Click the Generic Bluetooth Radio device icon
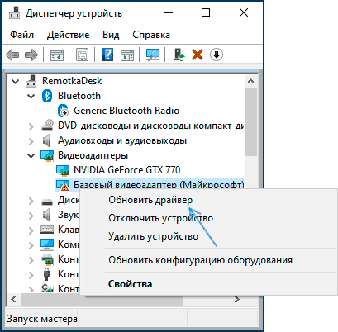The width and height of the screenshot is (338, 332). click(x=63, y=111)
